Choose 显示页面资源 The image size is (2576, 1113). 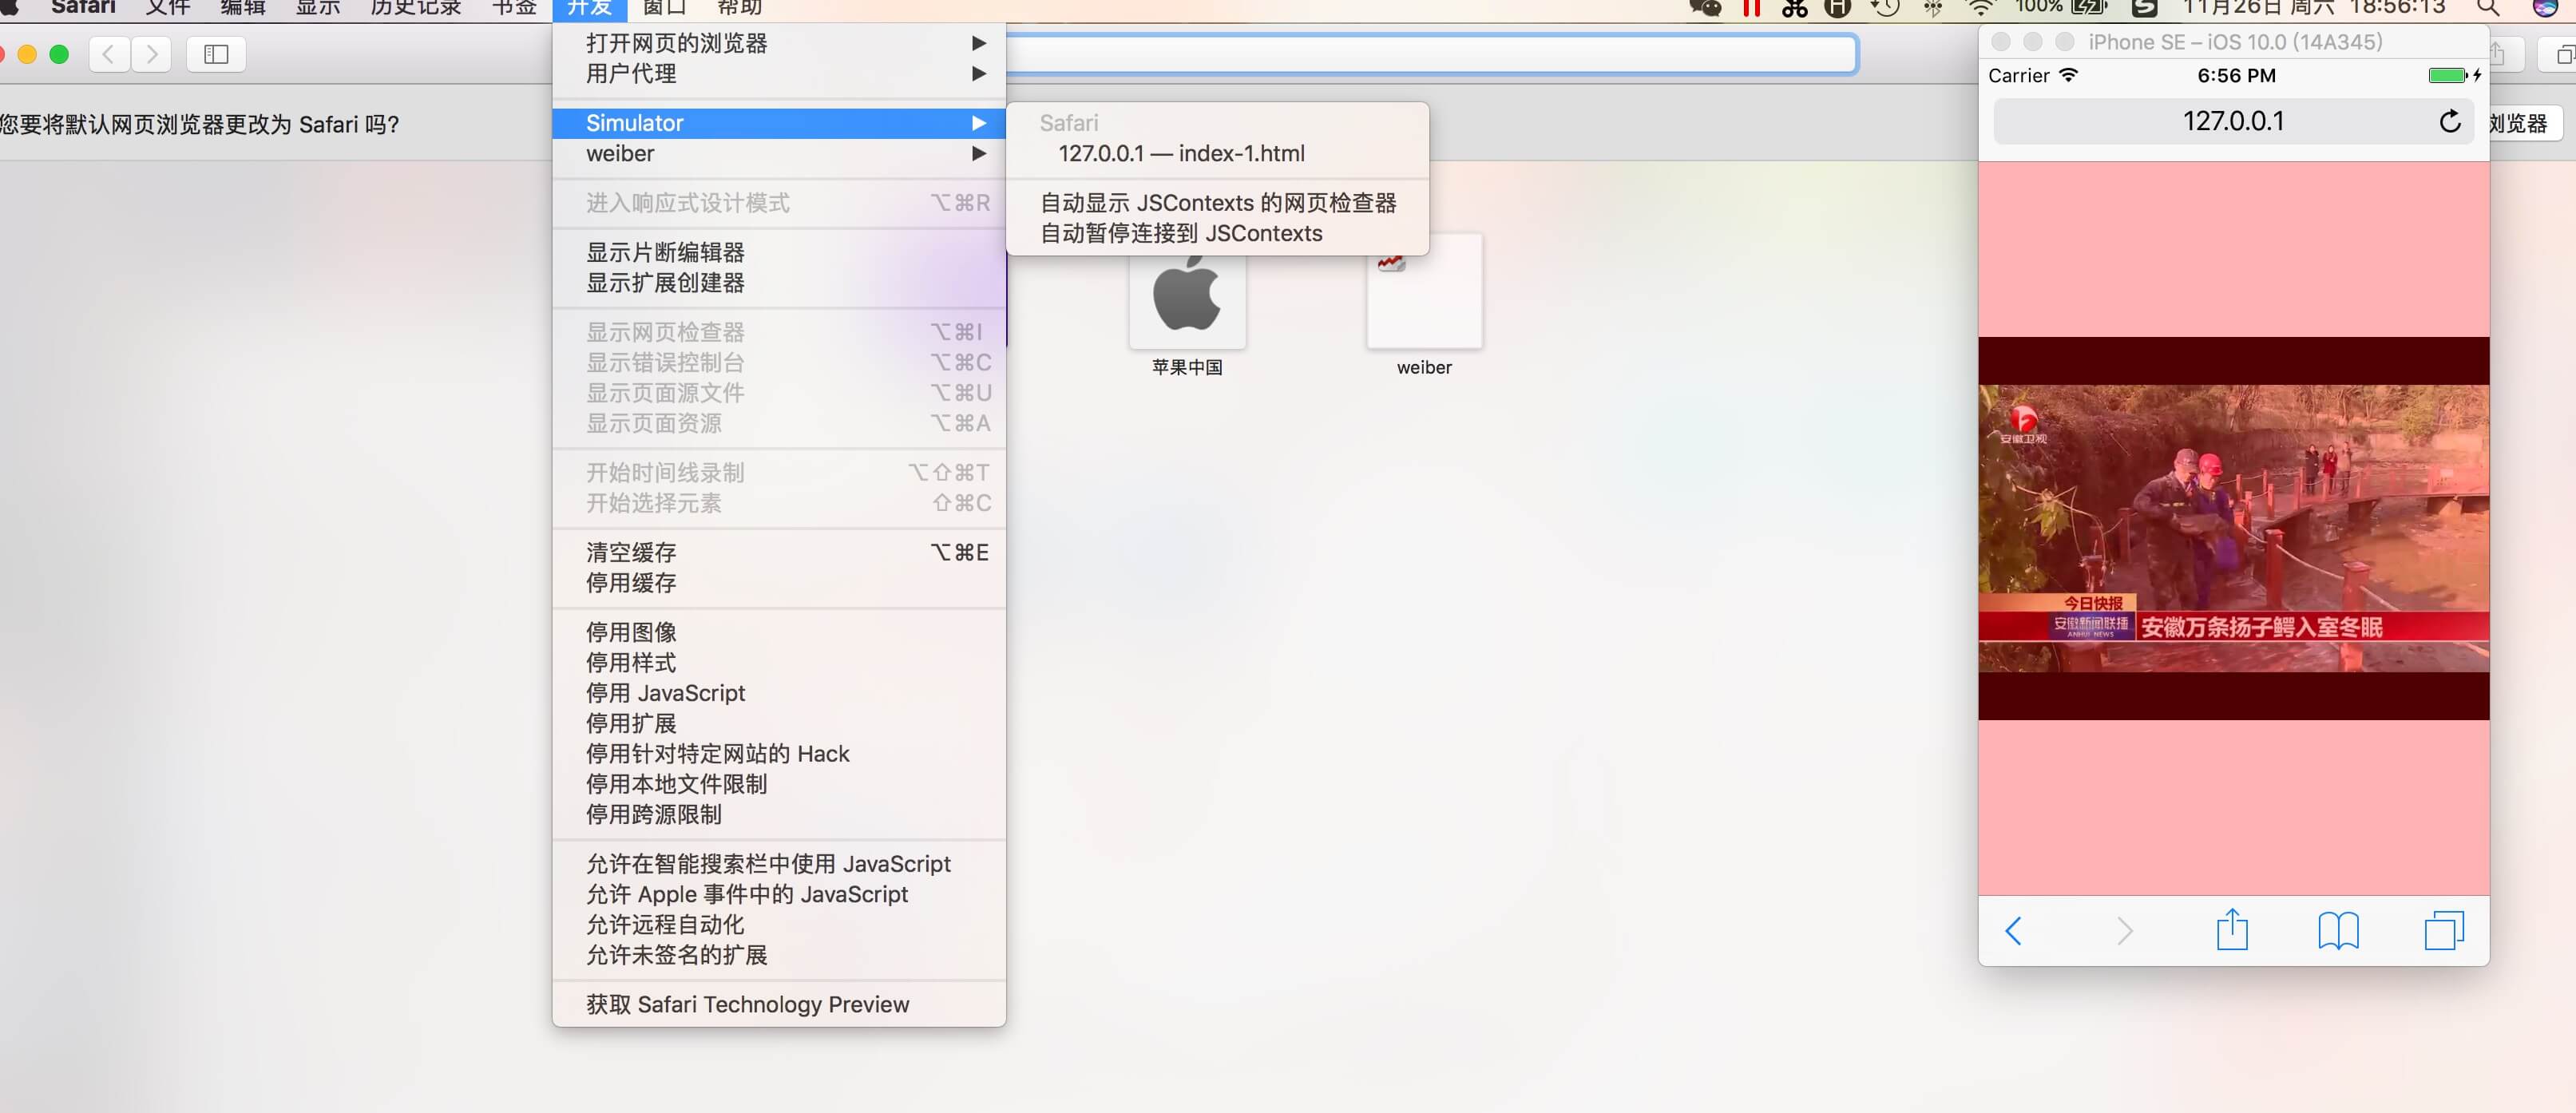click(x=779, y=423)
